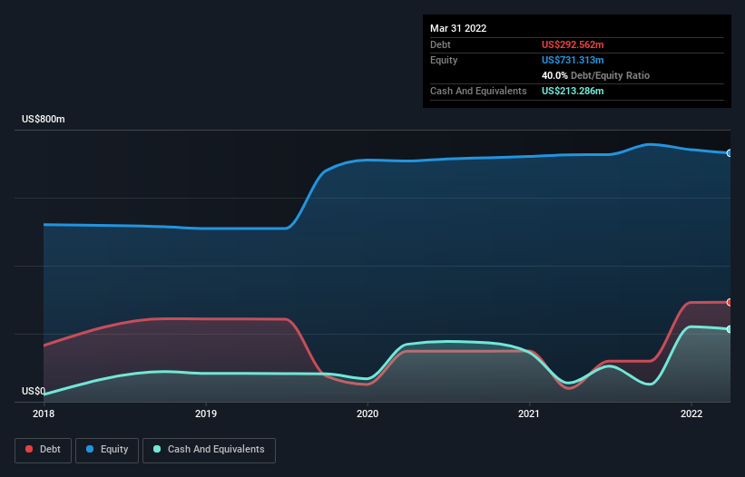
Task: Click the Debt value US$292.562m
Action: pos(573,44)
